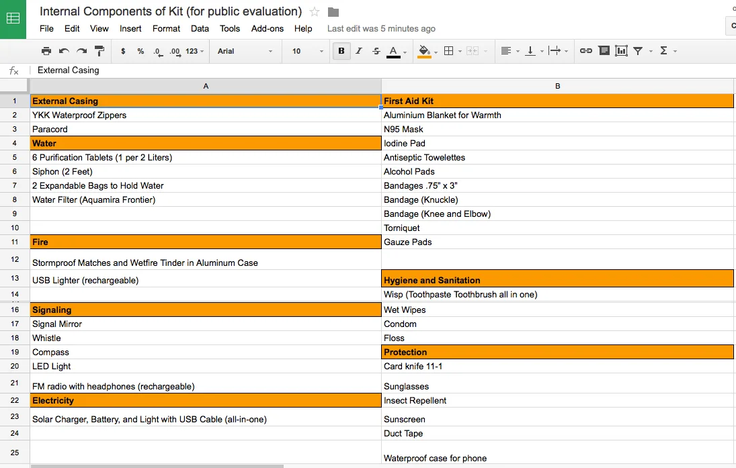Expand the filter views dropdown arrow
This screenshot has width=736, height=468.
[x=651, y=51]
